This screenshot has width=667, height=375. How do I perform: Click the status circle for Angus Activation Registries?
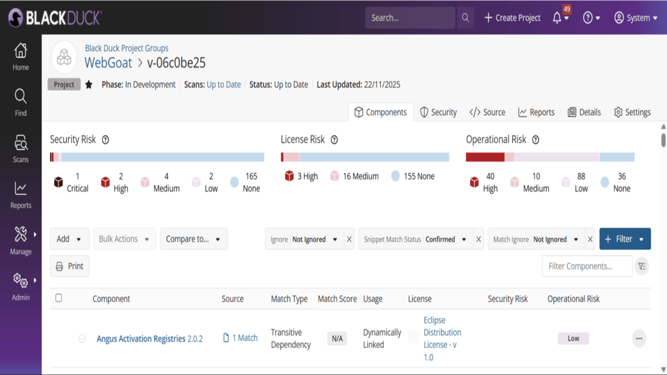(82, 339)
